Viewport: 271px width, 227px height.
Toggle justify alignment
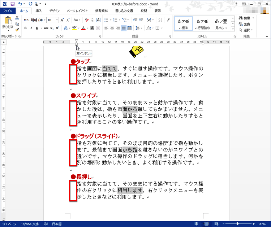(124, 28)
